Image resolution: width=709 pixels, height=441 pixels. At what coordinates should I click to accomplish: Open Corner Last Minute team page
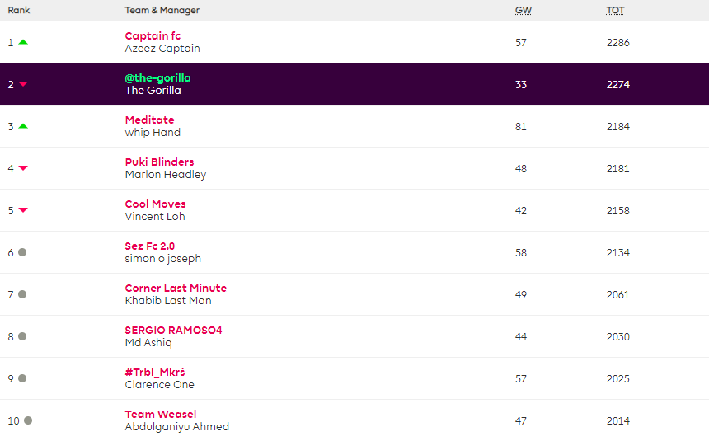(176, 288)
